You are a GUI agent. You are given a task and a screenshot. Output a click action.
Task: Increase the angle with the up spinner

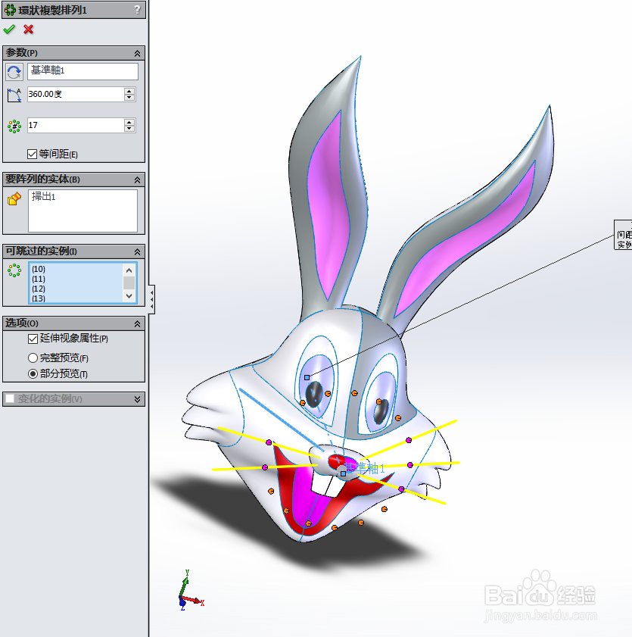(129, 91)
